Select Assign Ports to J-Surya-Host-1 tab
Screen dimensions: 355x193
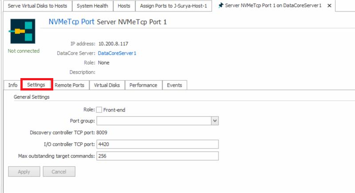174,6
